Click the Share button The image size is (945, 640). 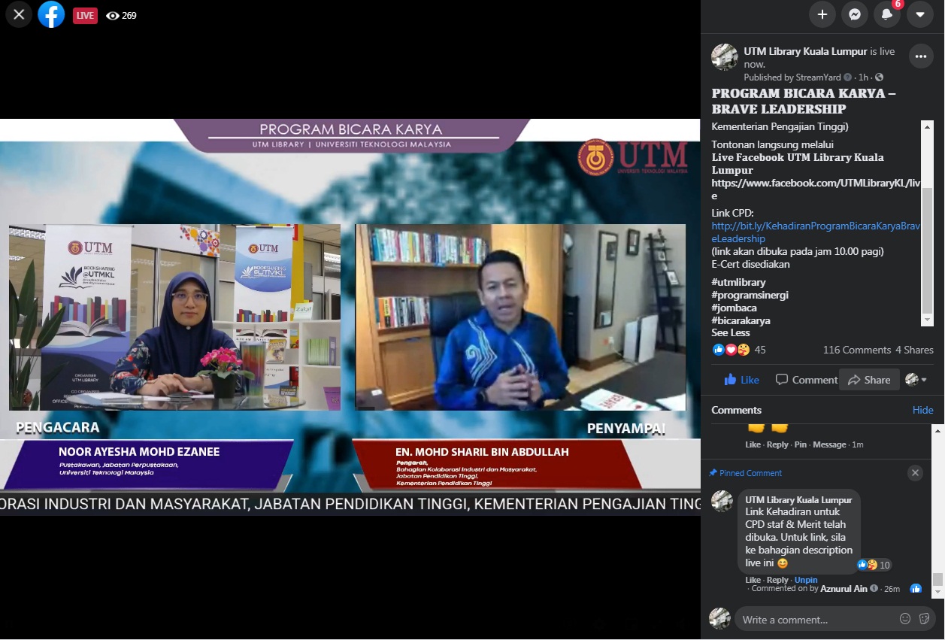869,380
